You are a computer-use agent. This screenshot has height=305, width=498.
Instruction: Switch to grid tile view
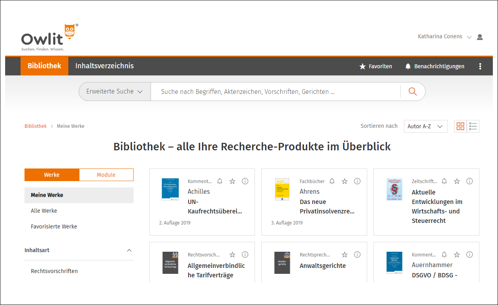coord(460,126)
